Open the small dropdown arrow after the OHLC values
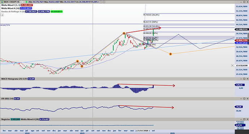This screenshot has width=249, height=134. coord(101,2)
